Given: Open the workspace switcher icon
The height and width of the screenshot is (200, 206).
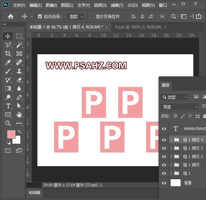Looking at the screenshot, I should tap(184, 17).
